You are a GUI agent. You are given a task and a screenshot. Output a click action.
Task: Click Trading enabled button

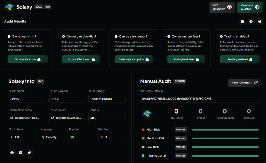(240, 59)
